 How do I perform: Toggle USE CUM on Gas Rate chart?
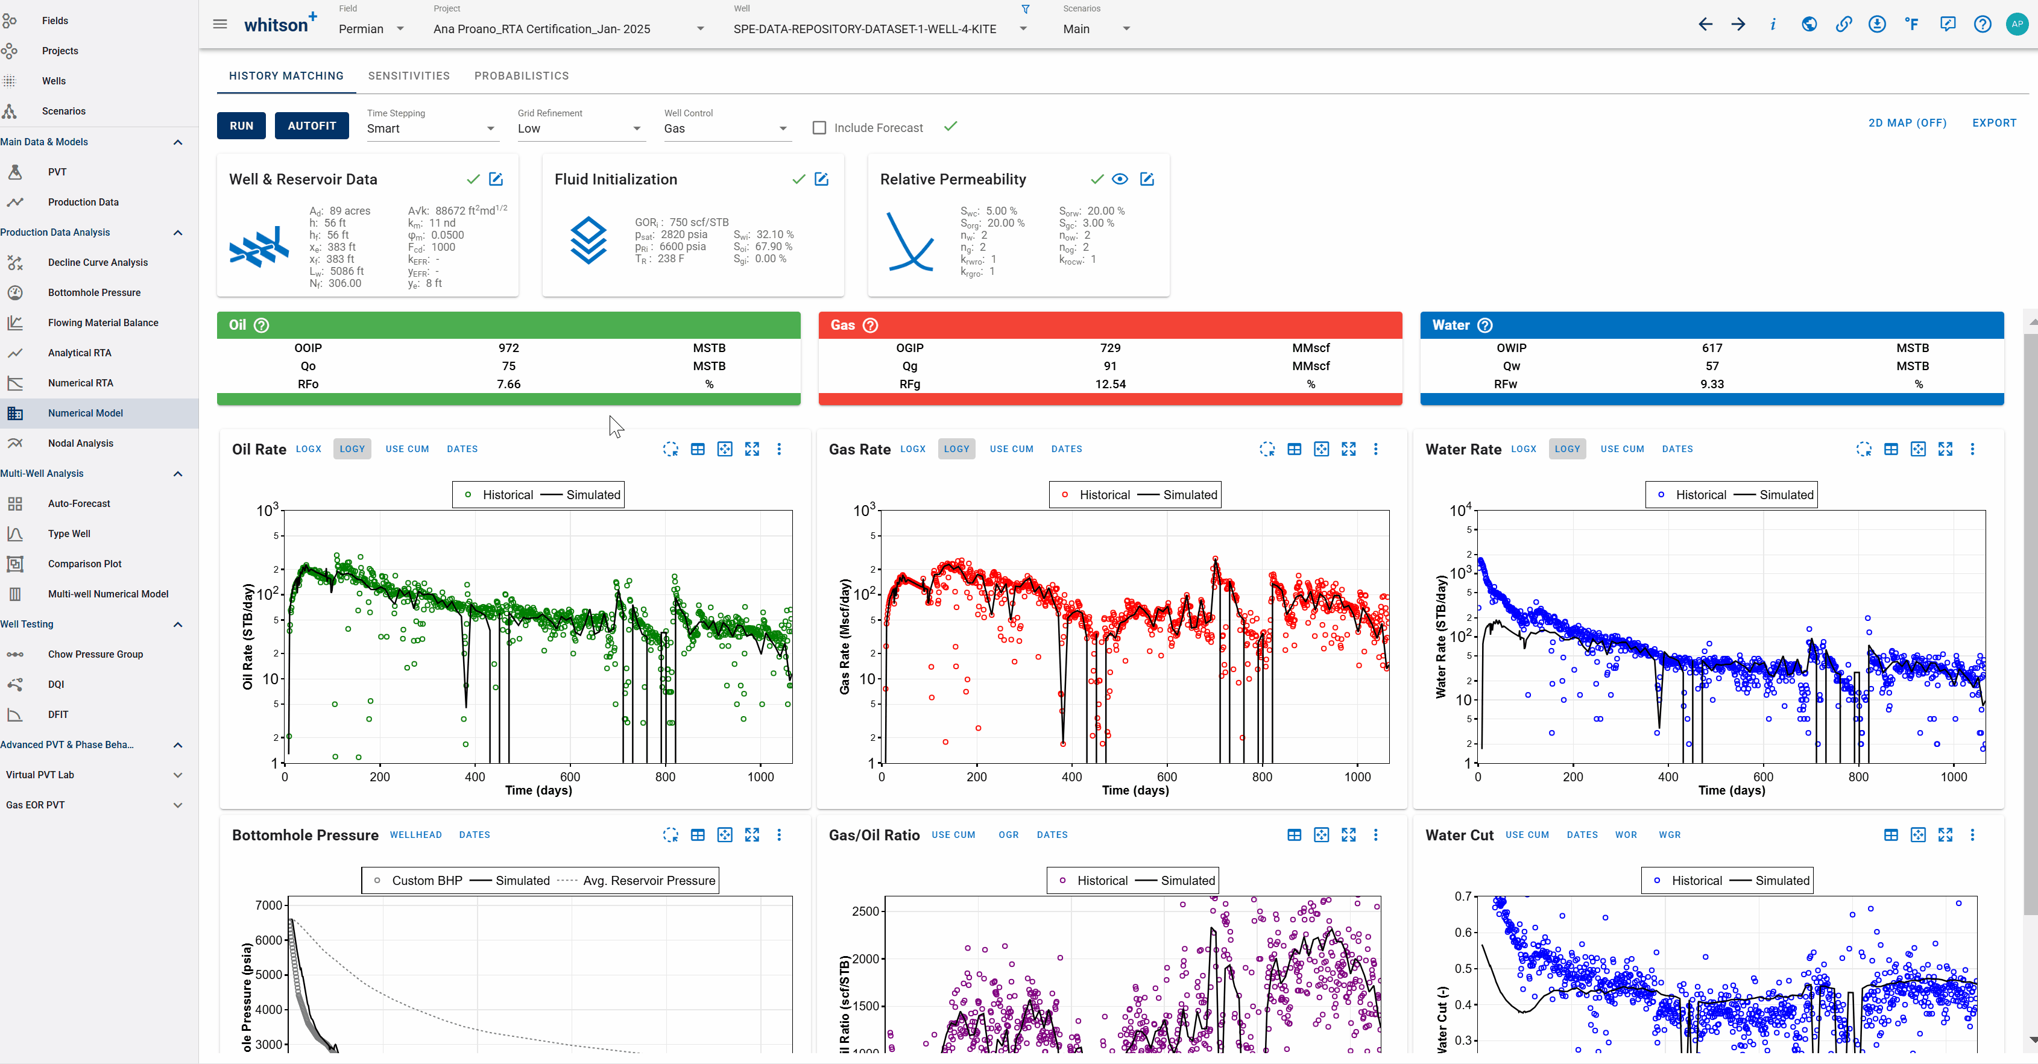point(1011,449)
